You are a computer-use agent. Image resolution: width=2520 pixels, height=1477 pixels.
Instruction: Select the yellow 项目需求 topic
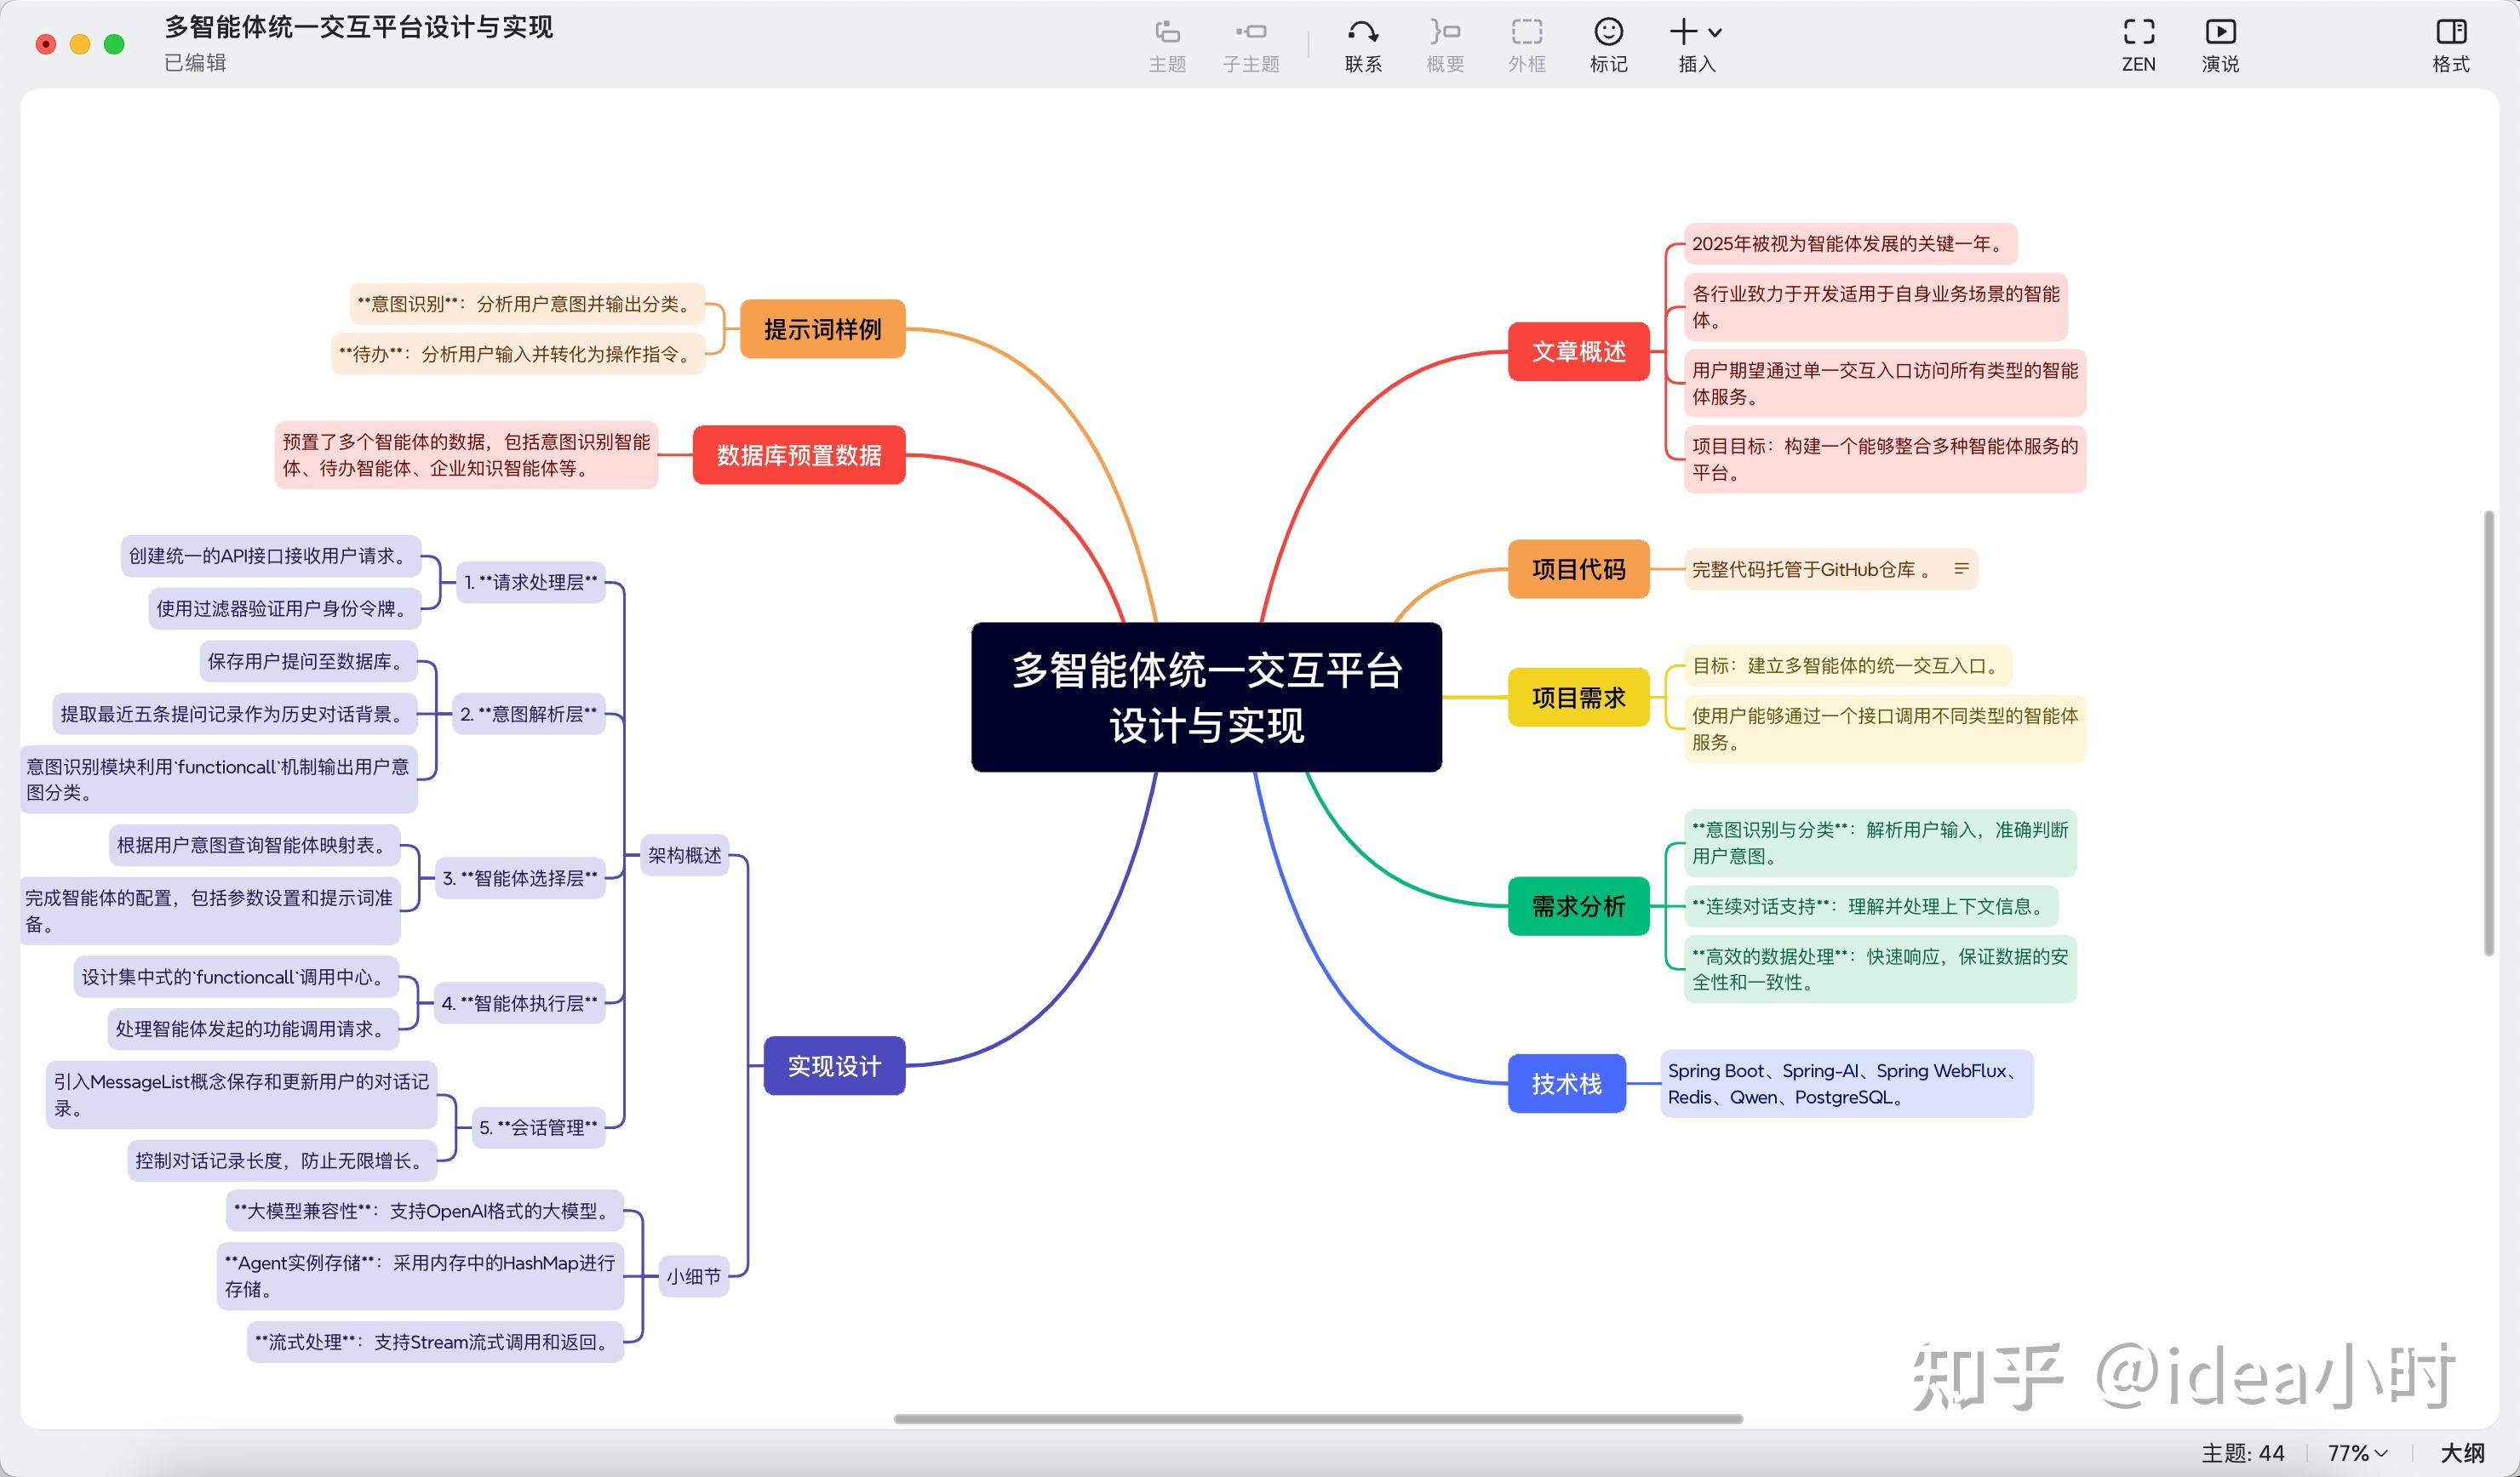pos(1578,698)
